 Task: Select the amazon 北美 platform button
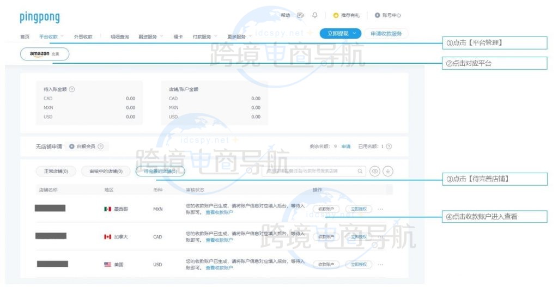[x=45, y=54]
